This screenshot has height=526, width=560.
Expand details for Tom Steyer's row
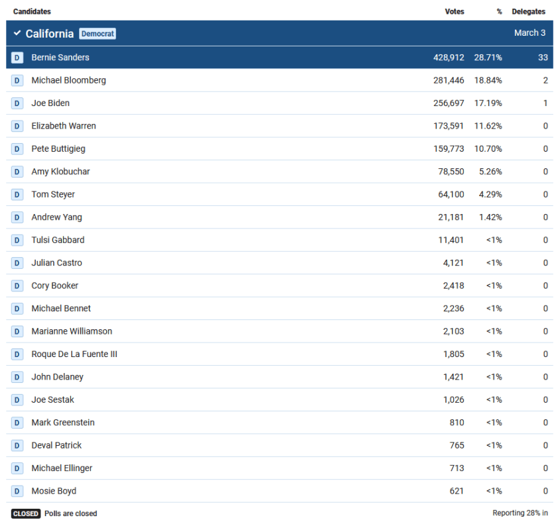(x=265, y=194)
